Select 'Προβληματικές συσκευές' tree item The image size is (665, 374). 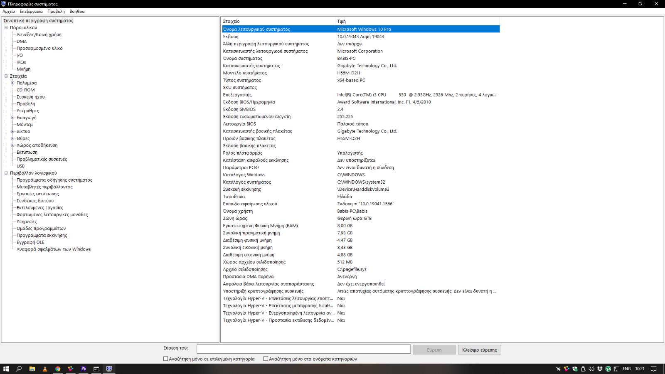point(42,159)
